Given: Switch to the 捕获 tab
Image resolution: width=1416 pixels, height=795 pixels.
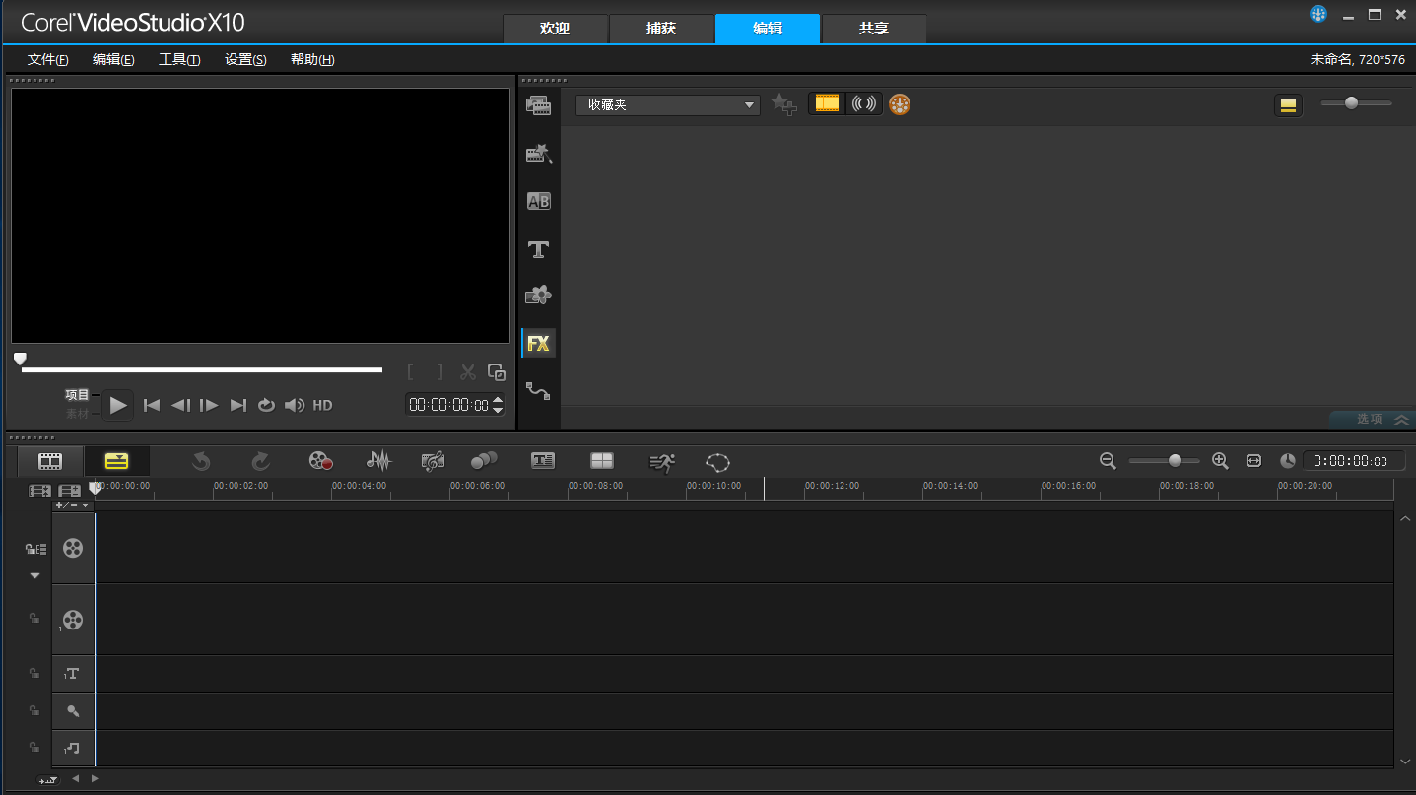Looking at the screenshot, I should 661,29.
